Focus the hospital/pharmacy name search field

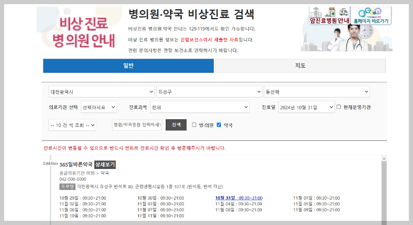(137, 125)
